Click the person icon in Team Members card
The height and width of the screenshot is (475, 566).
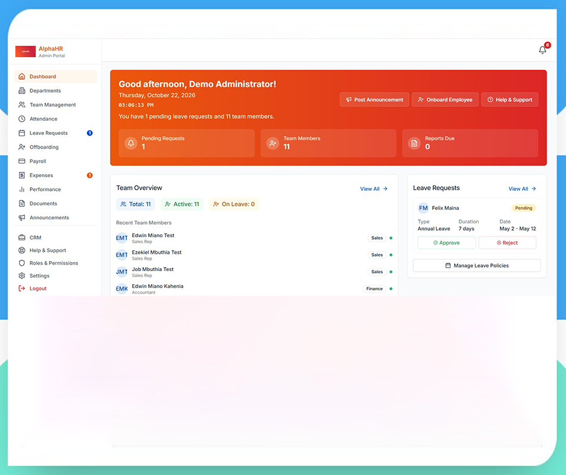(273, 143)
